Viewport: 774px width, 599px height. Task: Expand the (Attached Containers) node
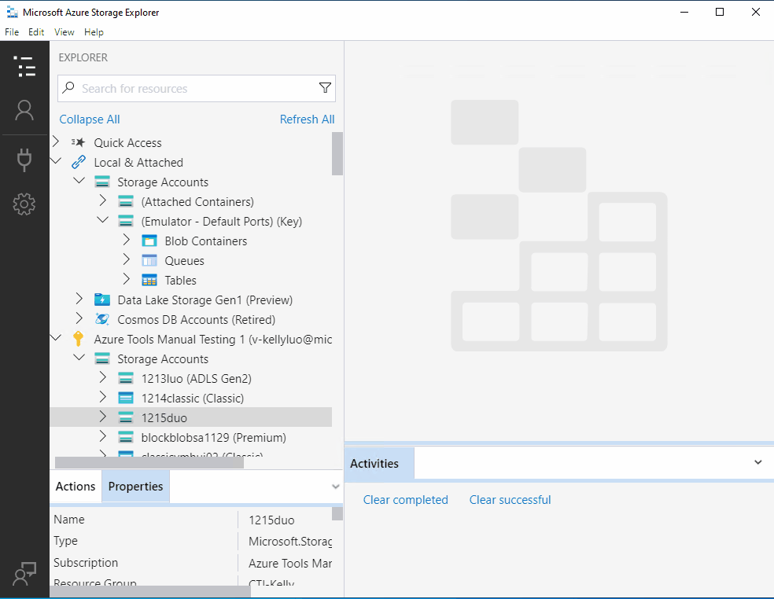pos(103,200)
